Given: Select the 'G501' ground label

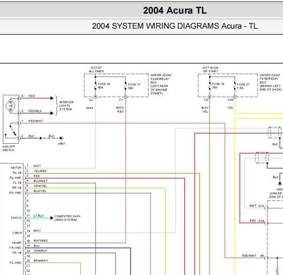Looking at the screenshot, I should click(x=62, y=144).
